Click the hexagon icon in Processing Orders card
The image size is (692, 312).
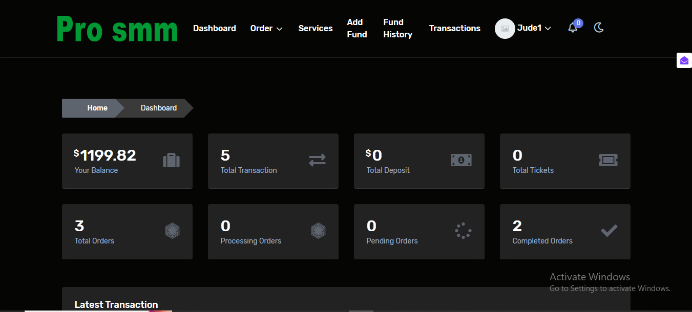(x=318, y=231)
